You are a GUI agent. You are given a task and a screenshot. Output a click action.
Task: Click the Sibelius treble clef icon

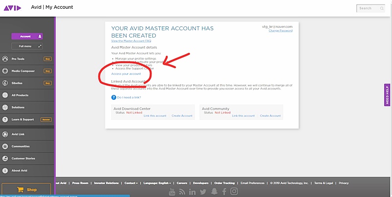pyautogui.click(x=5, y=83)
